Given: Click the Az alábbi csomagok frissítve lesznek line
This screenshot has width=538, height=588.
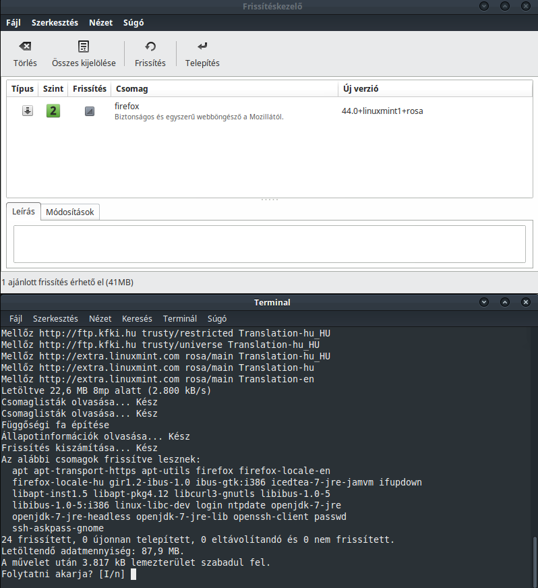Looking at the screenshot, I should point(101,459).
